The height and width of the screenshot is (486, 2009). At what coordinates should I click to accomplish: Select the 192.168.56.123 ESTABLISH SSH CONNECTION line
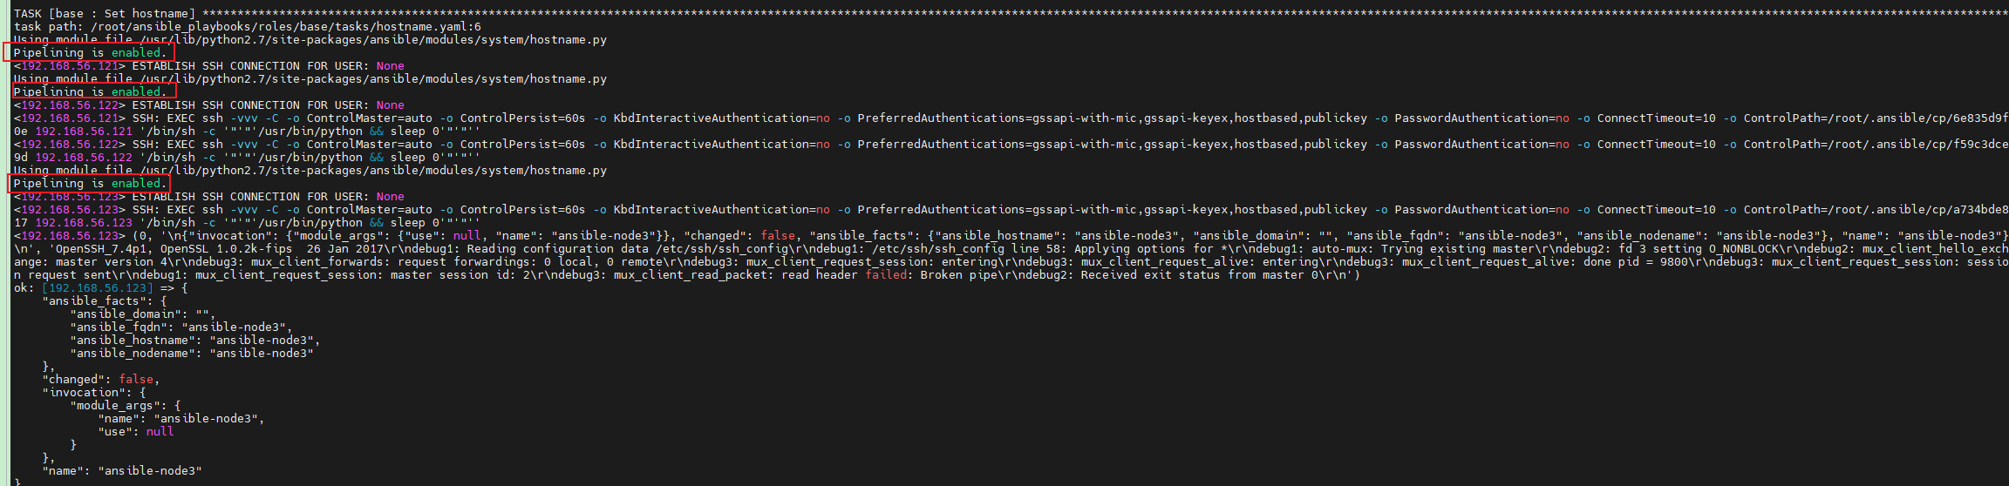[209, 197]
